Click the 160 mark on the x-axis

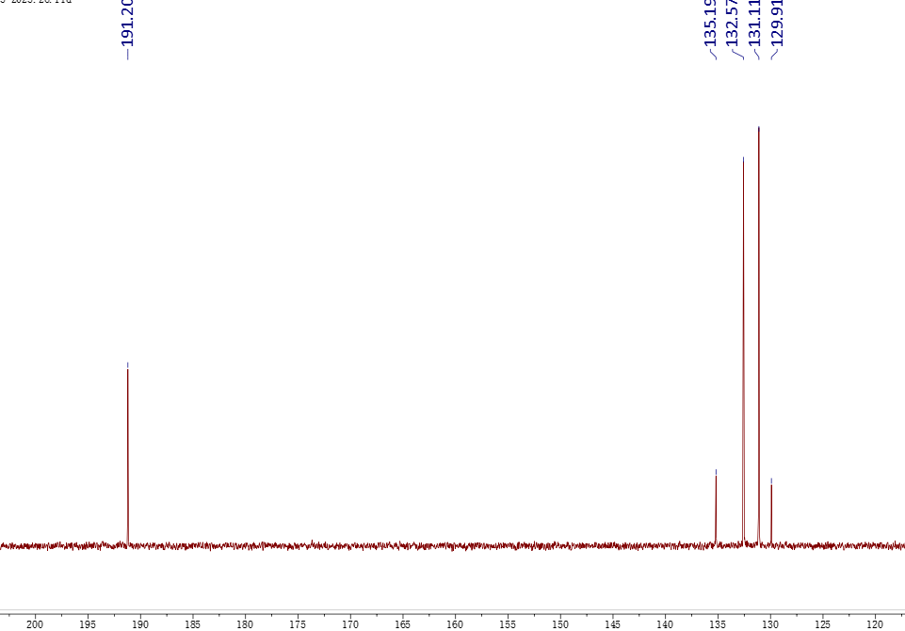[455, 623]
